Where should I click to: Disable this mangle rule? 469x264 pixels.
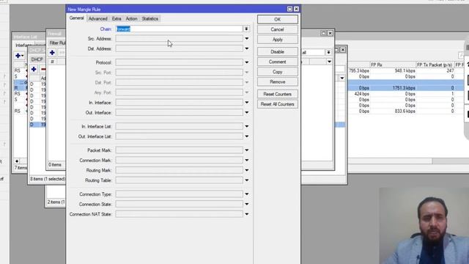click(x=277, y=52)
